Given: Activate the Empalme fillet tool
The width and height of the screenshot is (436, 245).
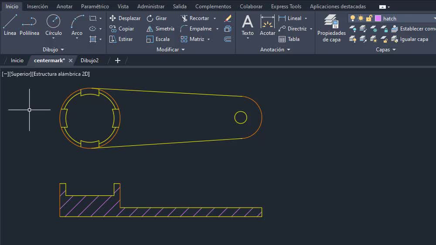Looking at the screenshot, I should click(196, 29).
